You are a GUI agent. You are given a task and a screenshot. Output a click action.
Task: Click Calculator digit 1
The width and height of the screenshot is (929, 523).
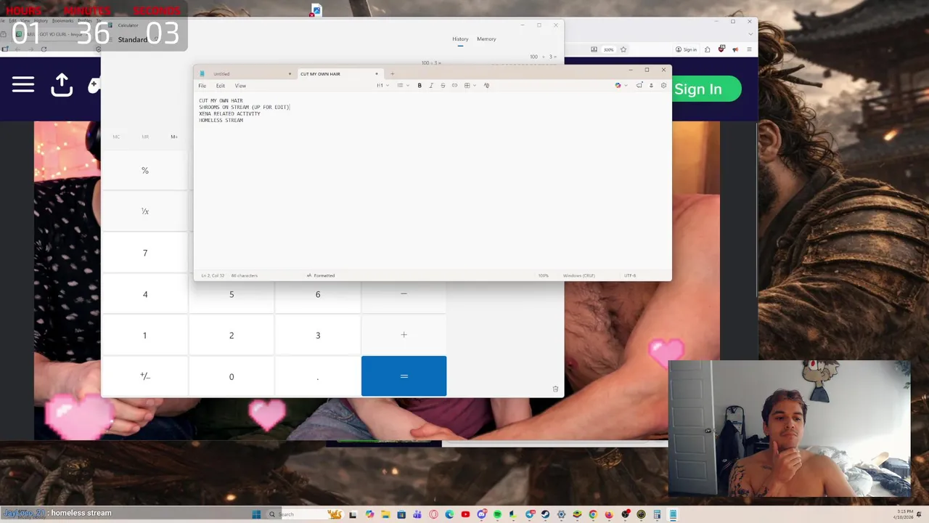tap(144, 336)
